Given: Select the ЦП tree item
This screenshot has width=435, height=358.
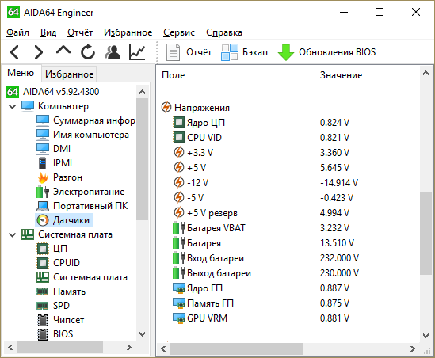Looking at the screenshot, I should point(52,249).
